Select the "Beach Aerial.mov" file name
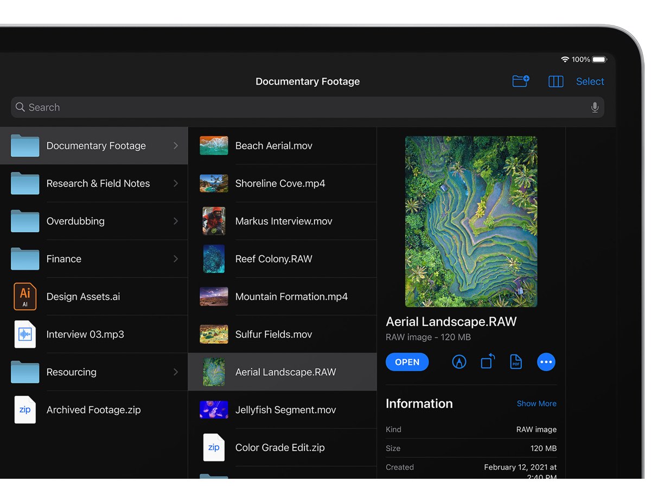 tap(273, 146)
